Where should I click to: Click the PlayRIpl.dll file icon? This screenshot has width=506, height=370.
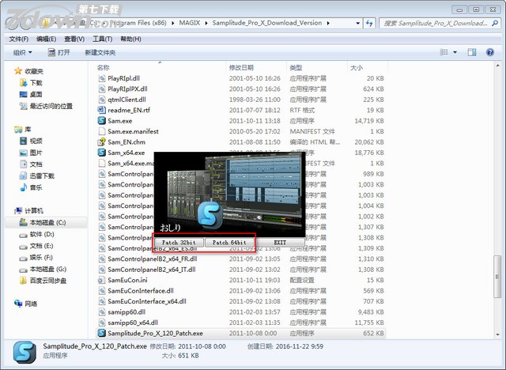[x=102, y=78]
